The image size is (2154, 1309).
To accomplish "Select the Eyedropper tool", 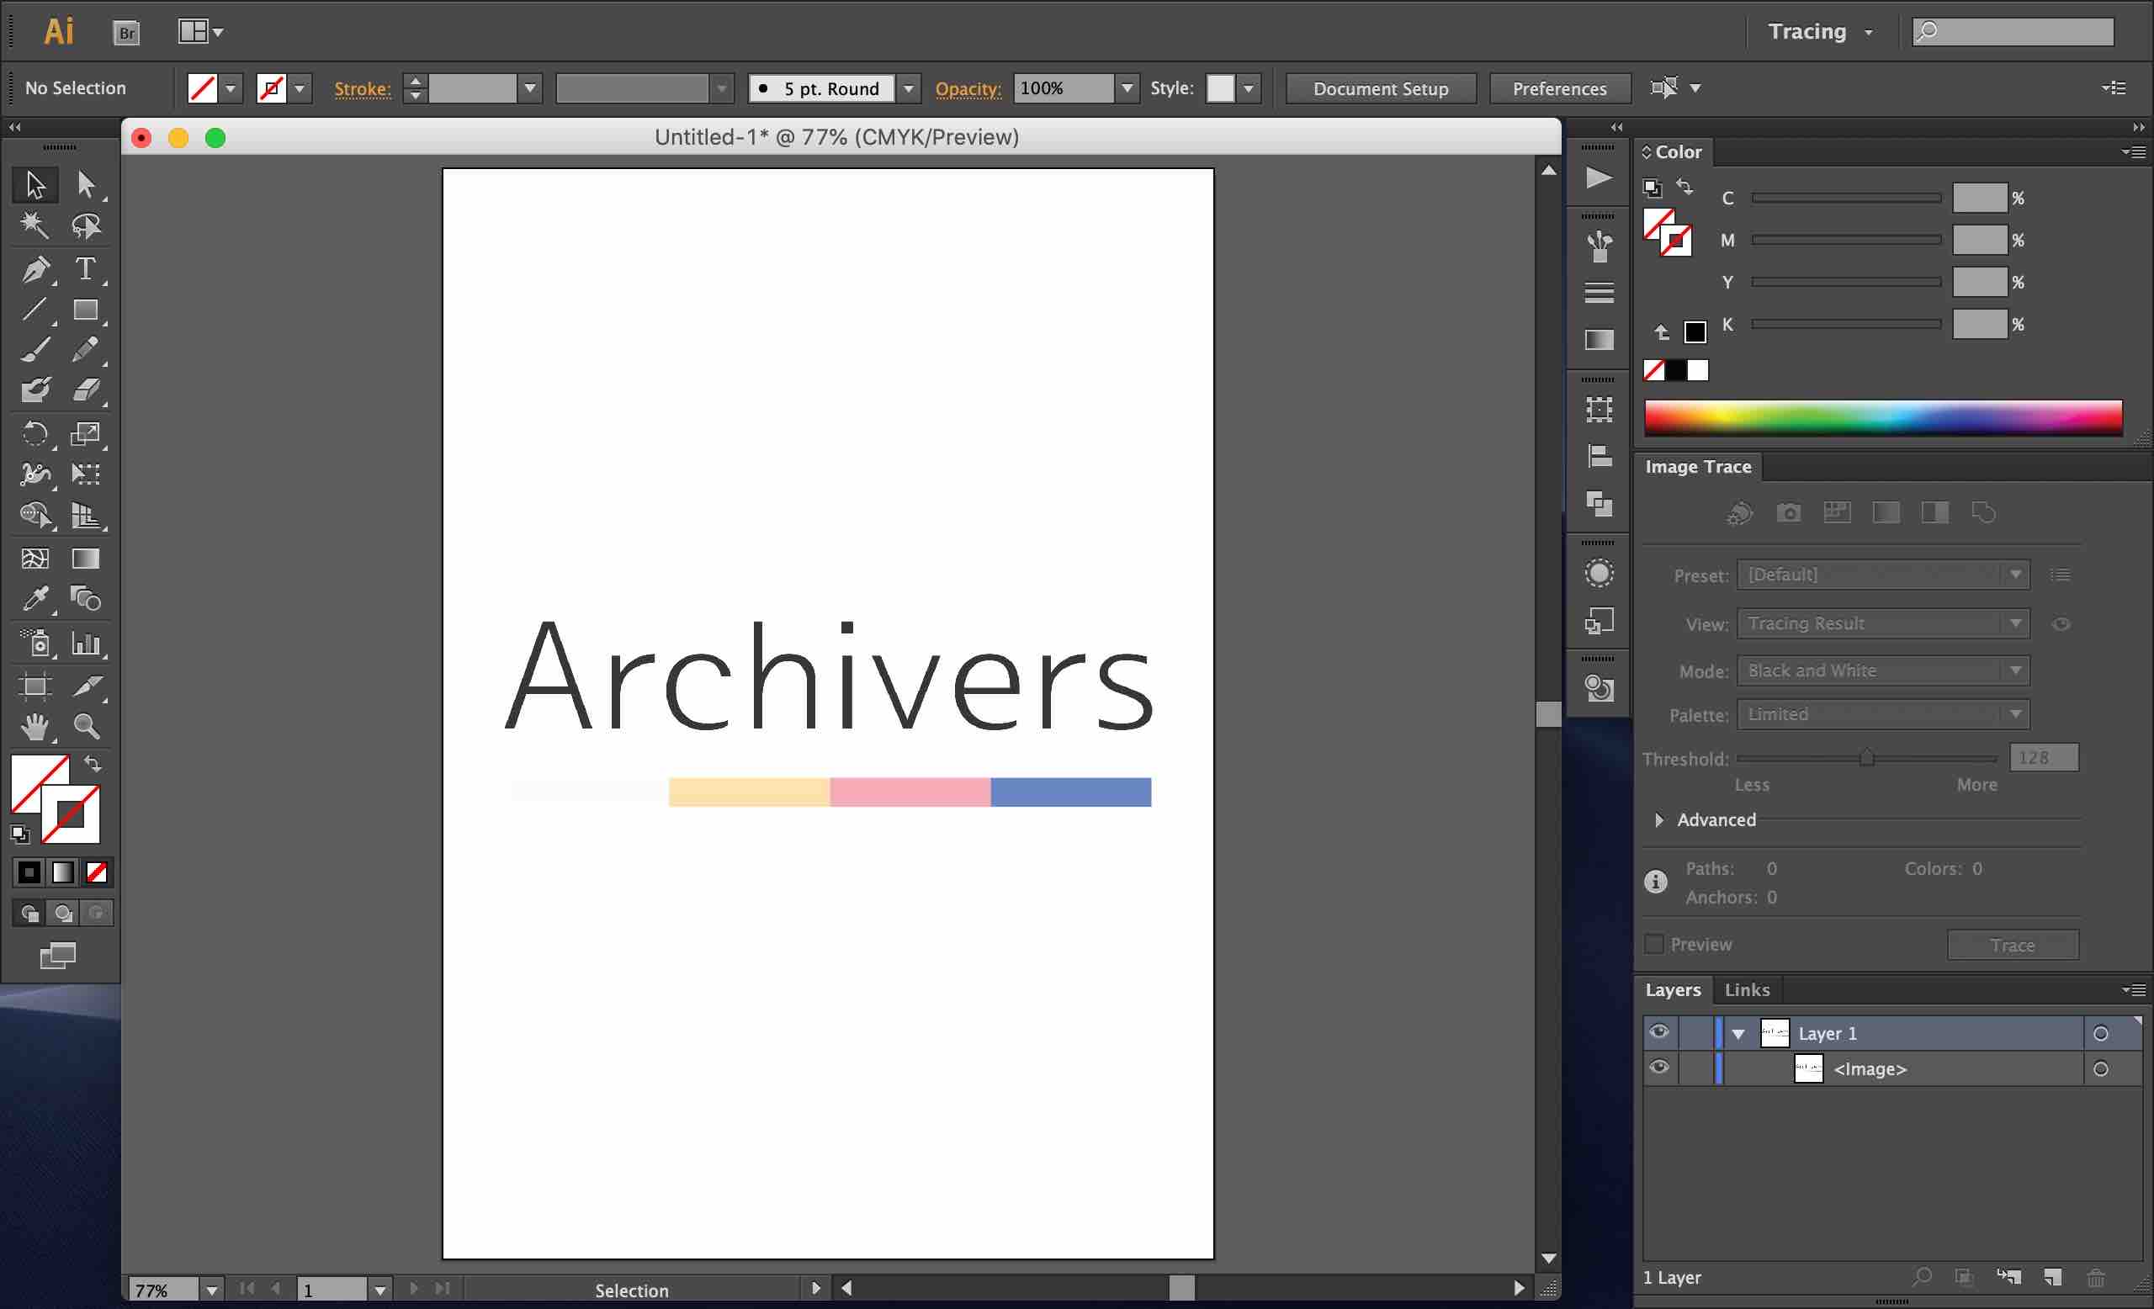I will pyautogui.click(x=36, y=600).
